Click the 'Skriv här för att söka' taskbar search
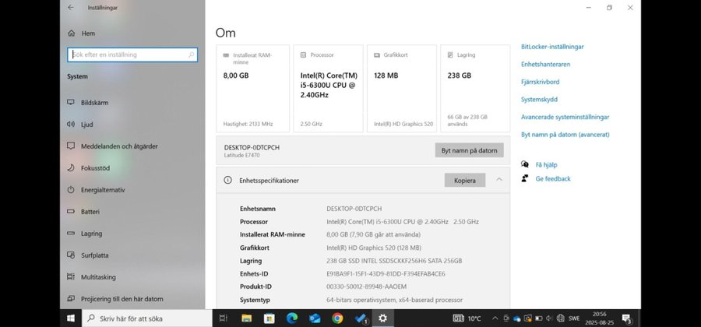The image size is (701, 327). pyautogui.click(x=147, y=318)
